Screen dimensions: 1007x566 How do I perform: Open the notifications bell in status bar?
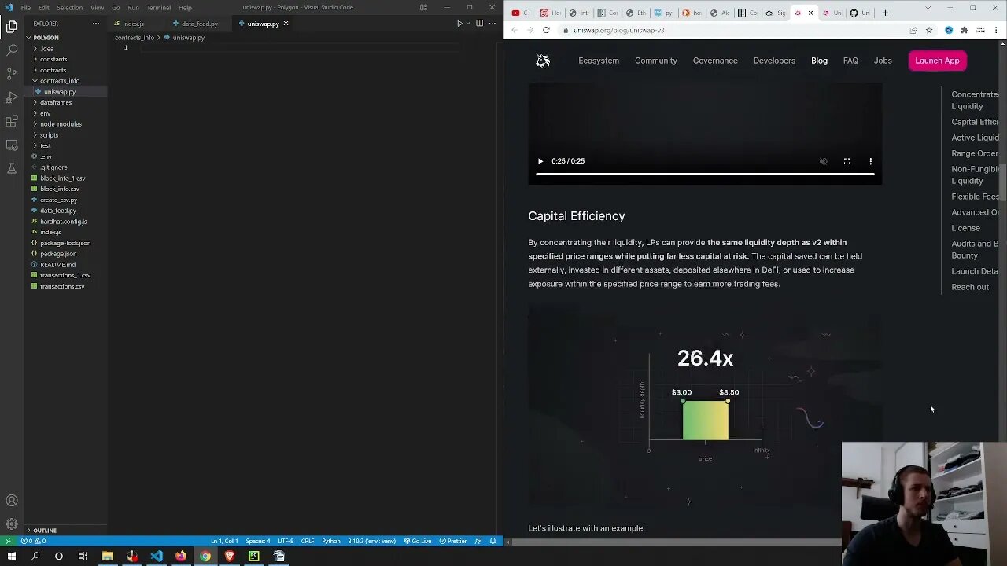pyautogui.click(x=493, y=541)
